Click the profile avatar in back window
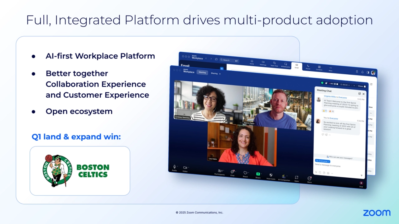This screenshot has height=224, width=399. (x=373, y=73)
